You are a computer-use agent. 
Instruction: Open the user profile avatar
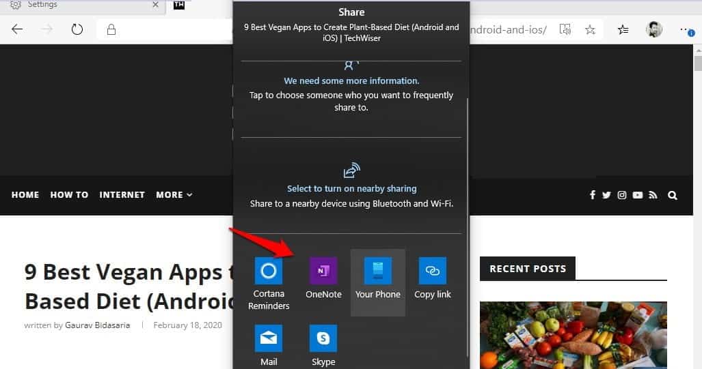point(653,29)
